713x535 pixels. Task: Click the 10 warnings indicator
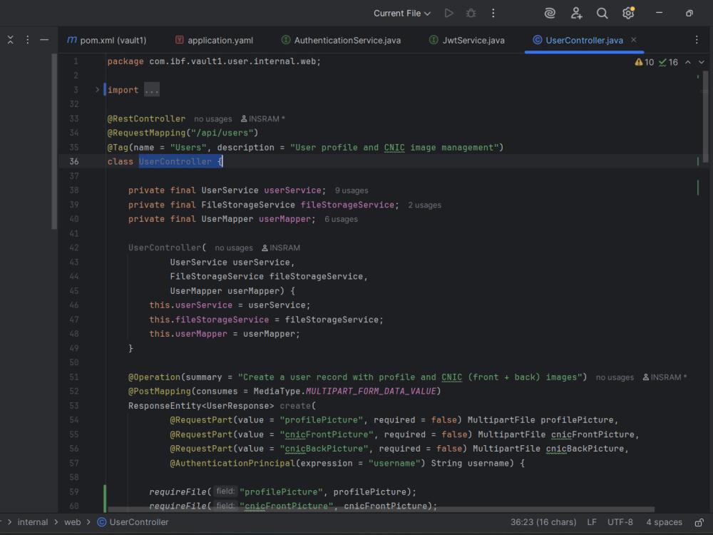coord(645,62)
